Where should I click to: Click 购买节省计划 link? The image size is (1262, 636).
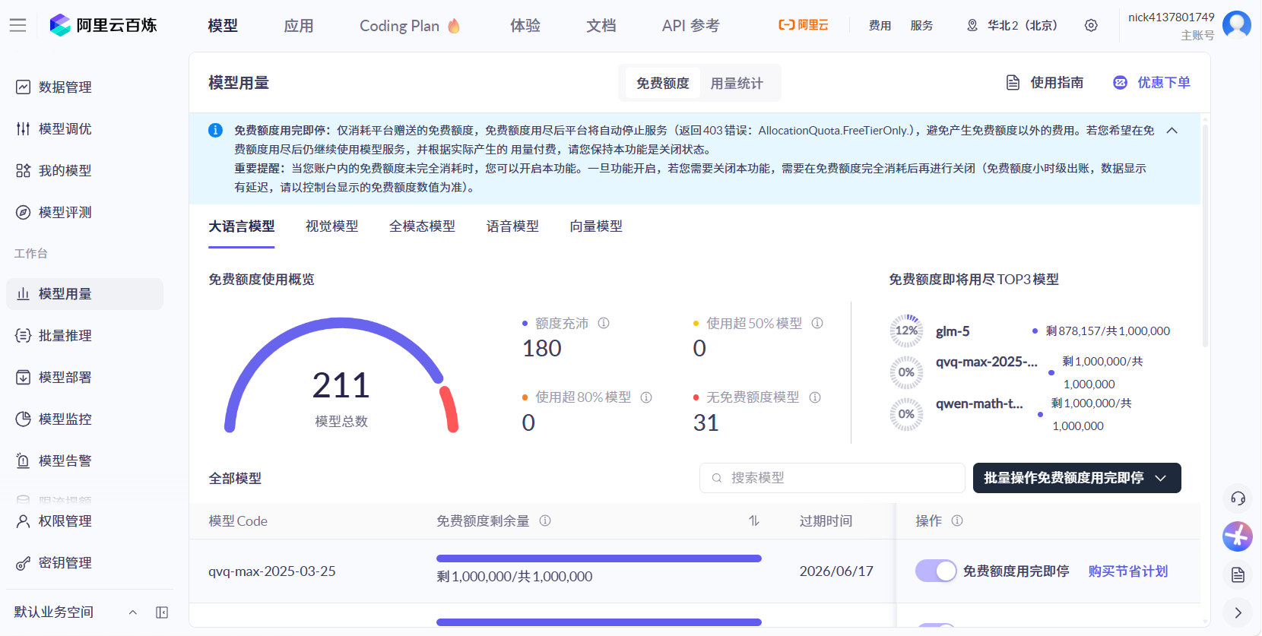1128,571
